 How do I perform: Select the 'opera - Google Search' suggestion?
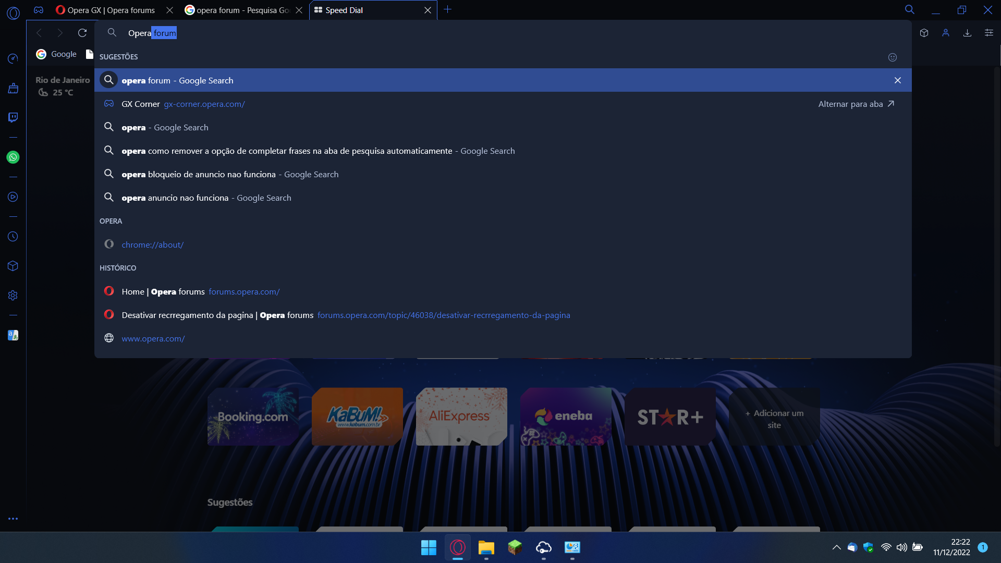point(503,127)
